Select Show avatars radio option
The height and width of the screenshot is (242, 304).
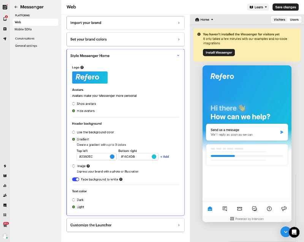point(73,104)
